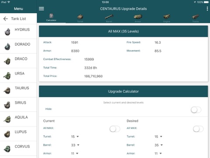Screen dimensions: 210x158
Task: Click the 13:00 clock in status bar
Action: (x=105, y=2)
